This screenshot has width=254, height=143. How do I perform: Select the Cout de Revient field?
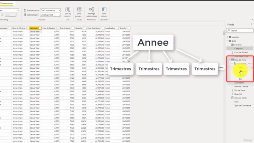pyautogui.click(x=241, y=52)
